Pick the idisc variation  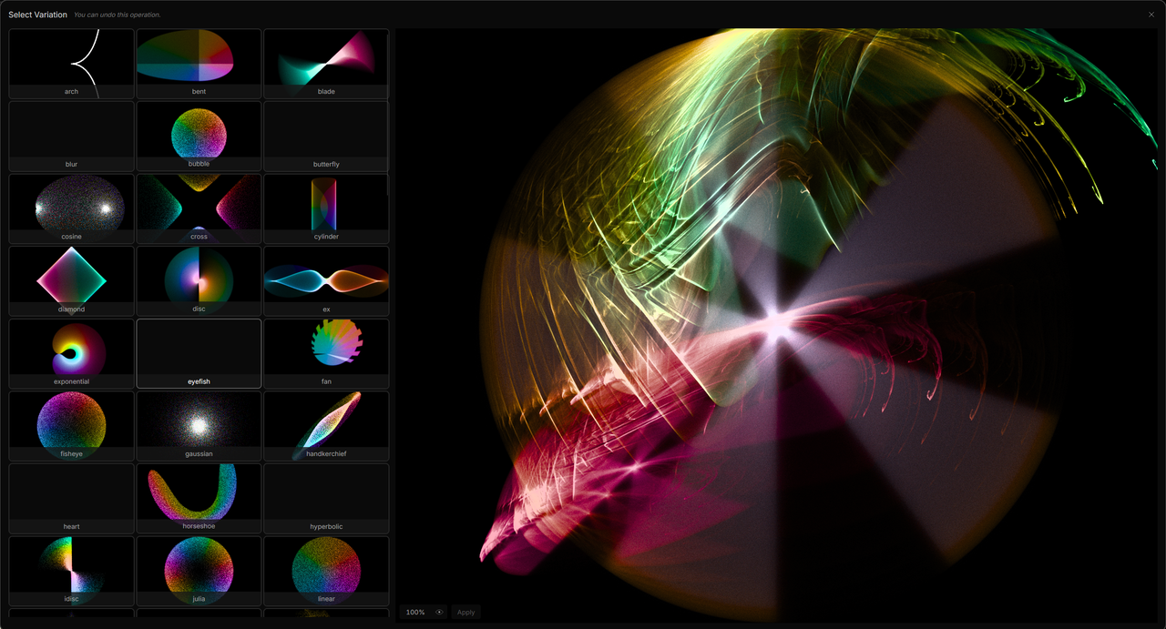[72, 571]
